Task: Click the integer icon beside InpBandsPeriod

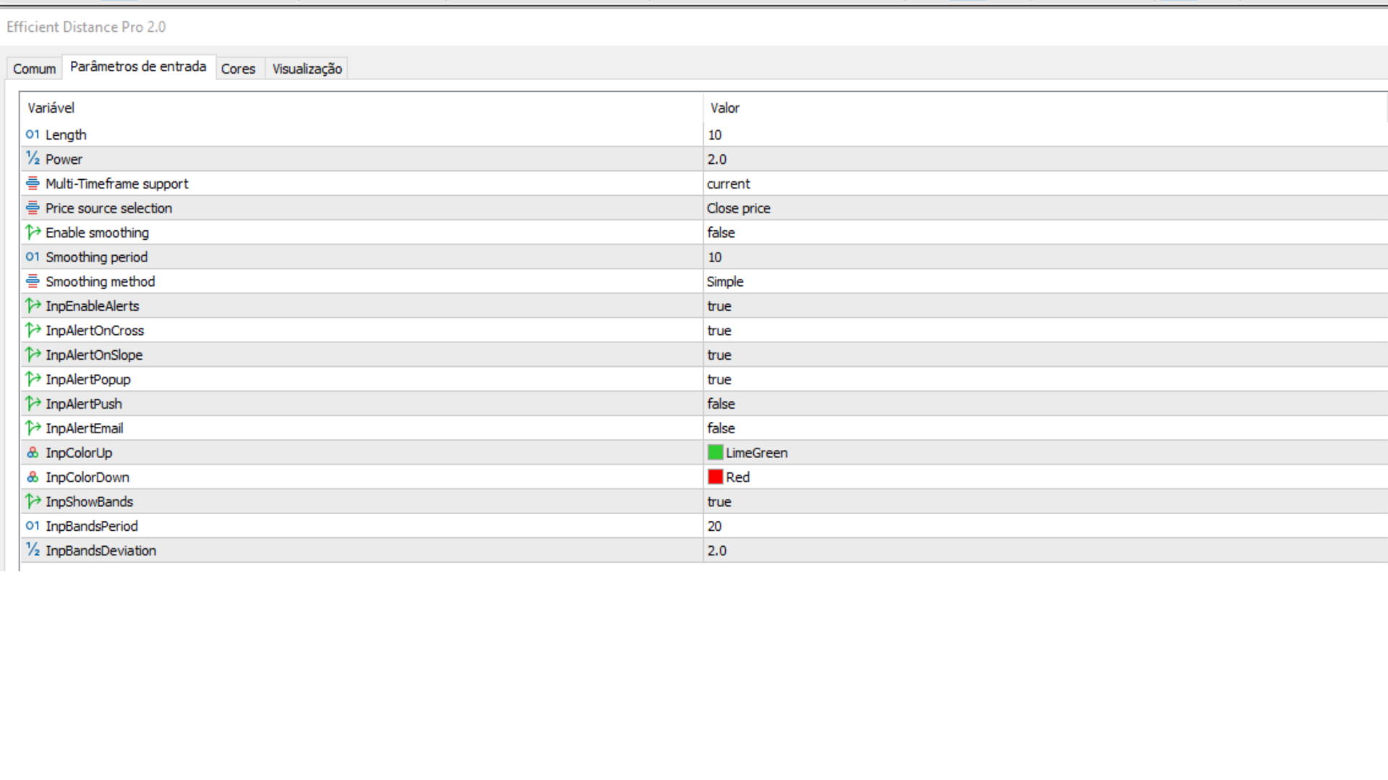Action: [x=33, y=526]
